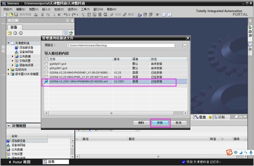Expand the 公共数据 tree node
This screenshot has height=166, width=254.
point(12,56)
